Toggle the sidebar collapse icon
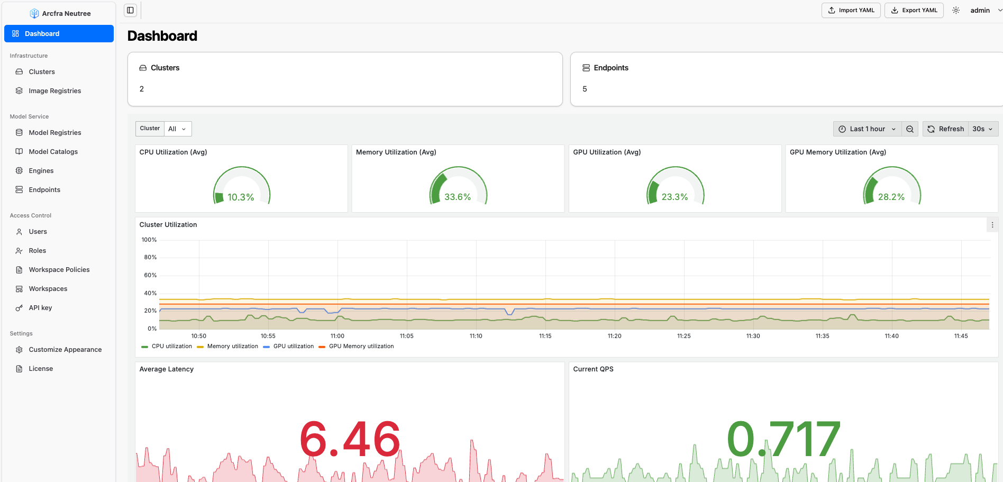Screen dimensions: 1003x482 click(x=130, y=10)
